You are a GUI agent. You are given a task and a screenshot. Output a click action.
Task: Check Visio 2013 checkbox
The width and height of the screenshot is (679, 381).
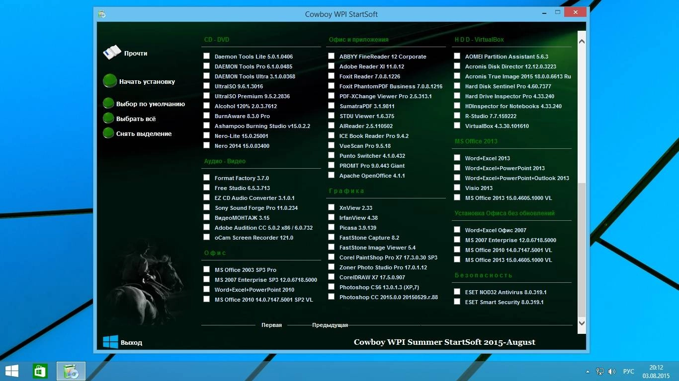pos(457,188)
